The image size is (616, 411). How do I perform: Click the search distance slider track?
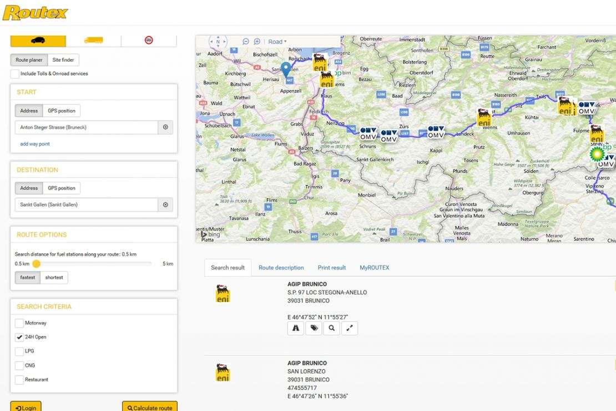tap(93, 263)
